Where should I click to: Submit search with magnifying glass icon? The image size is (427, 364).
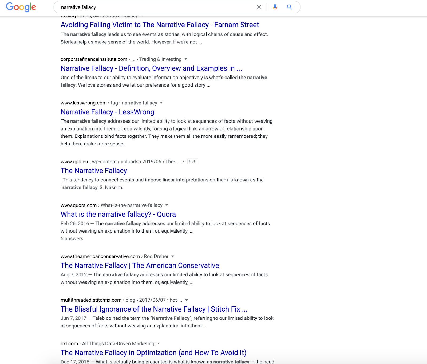290,7
